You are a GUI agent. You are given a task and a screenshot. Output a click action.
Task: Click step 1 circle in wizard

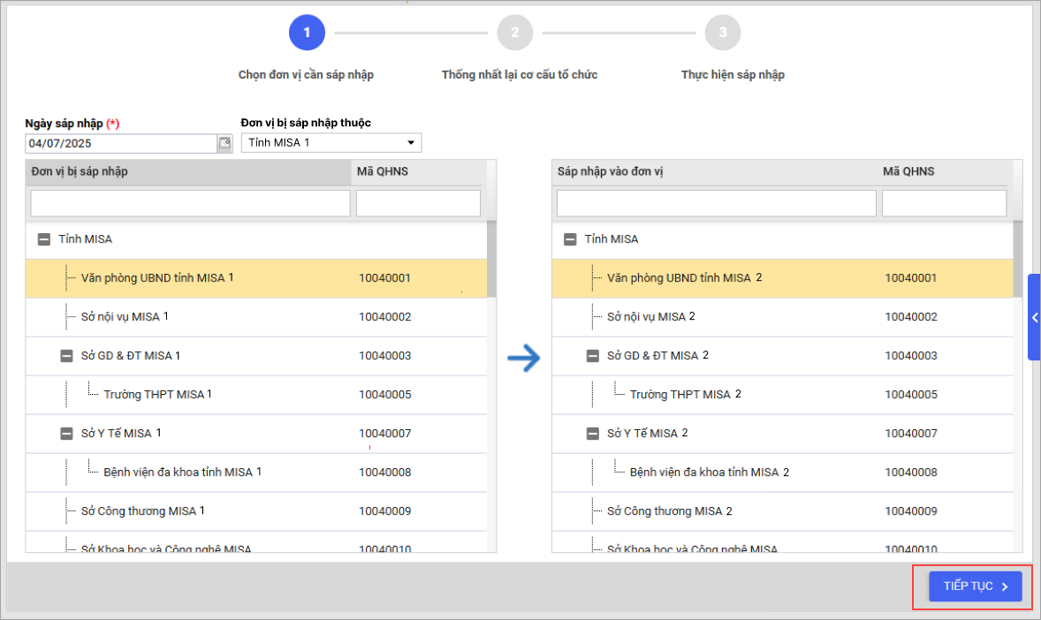[x=307, y=34]
